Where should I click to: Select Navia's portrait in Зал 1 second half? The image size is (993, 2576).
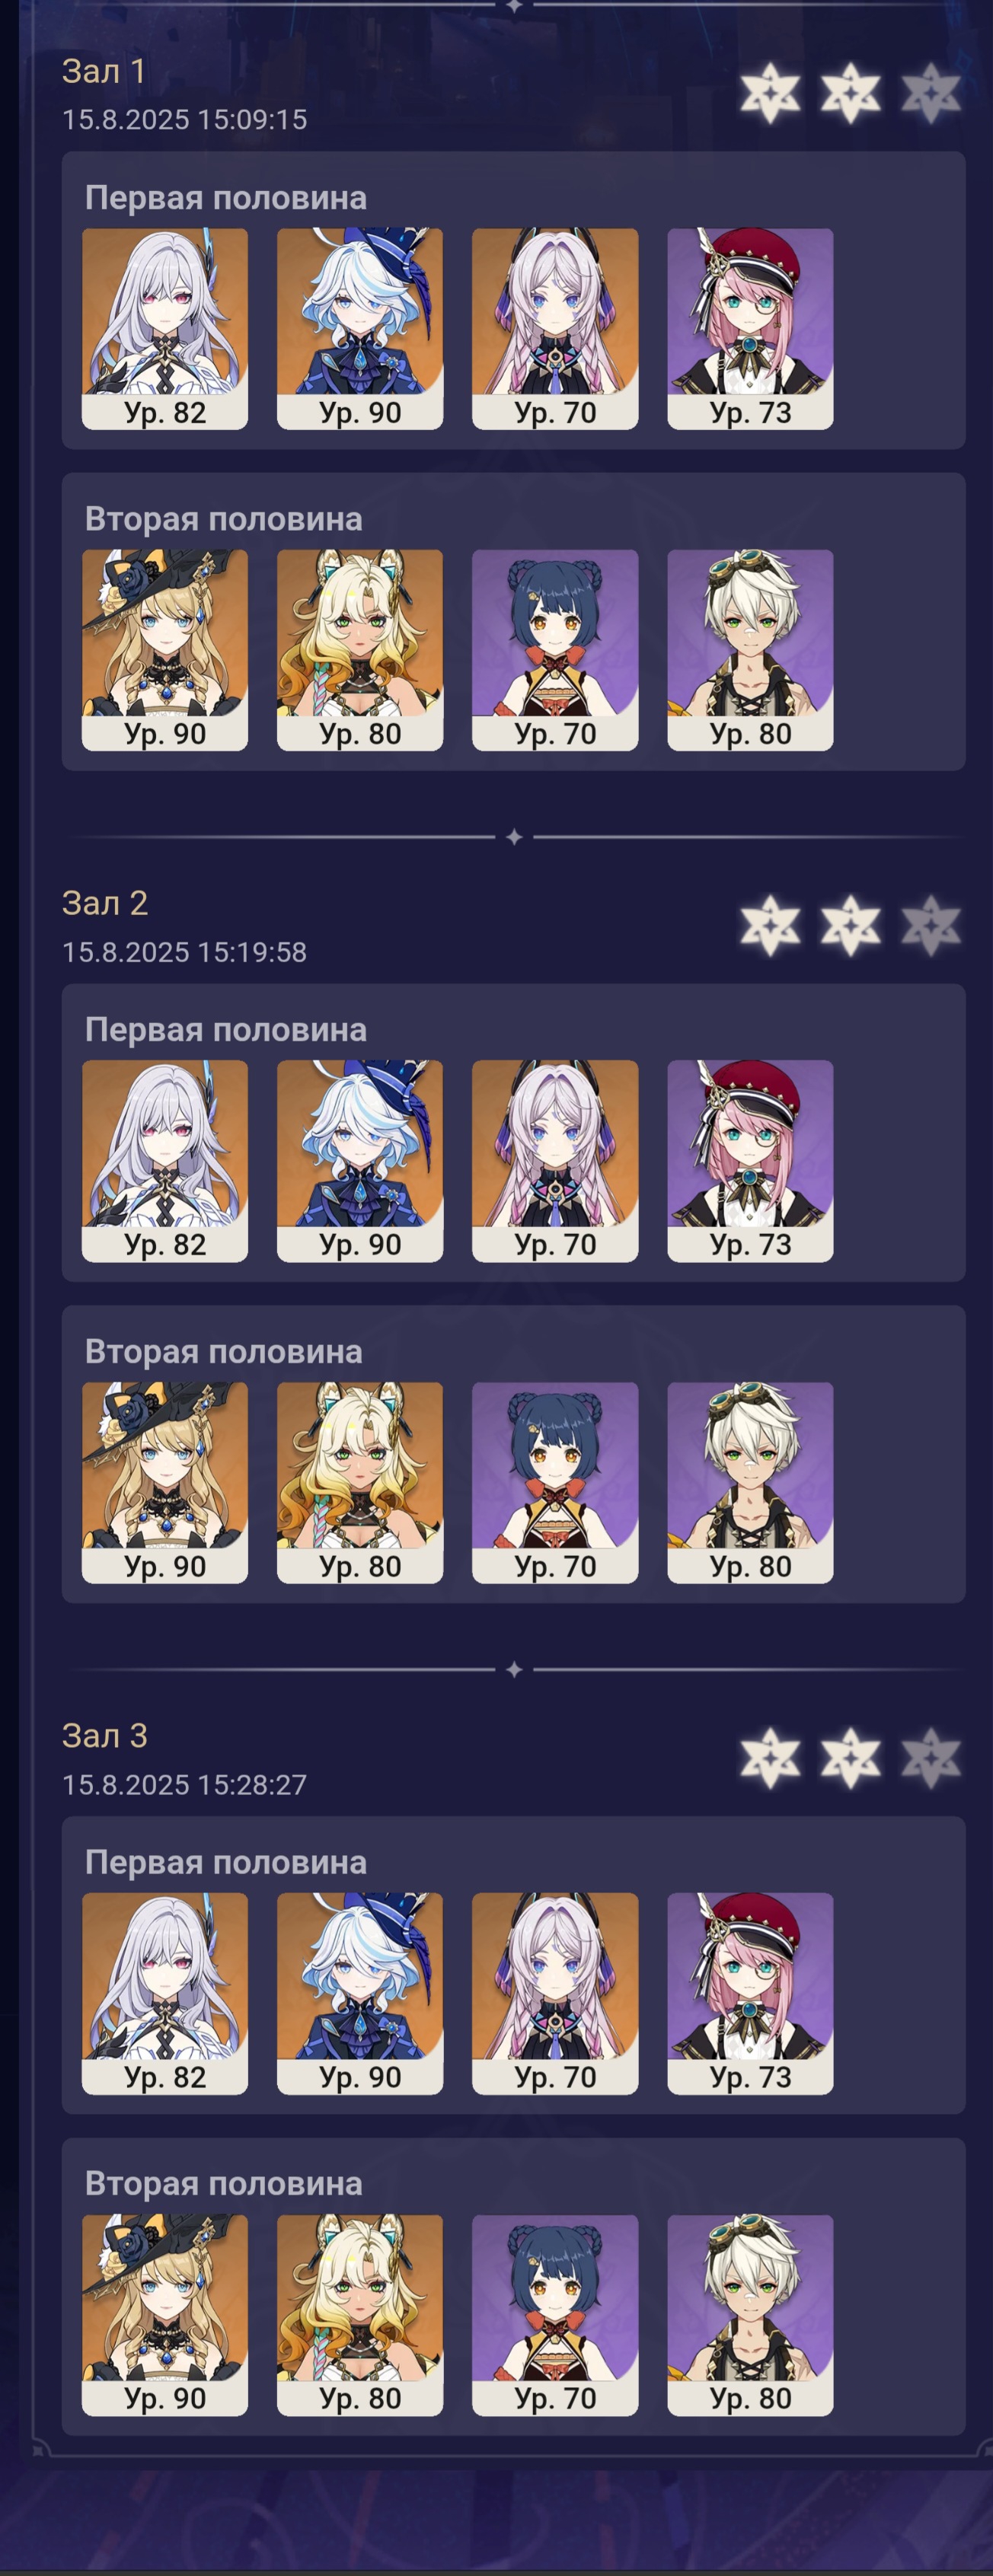(x=165, y=650)
